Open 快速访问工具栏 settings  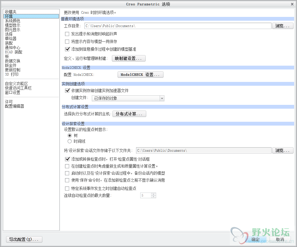(x=18, y=88)
